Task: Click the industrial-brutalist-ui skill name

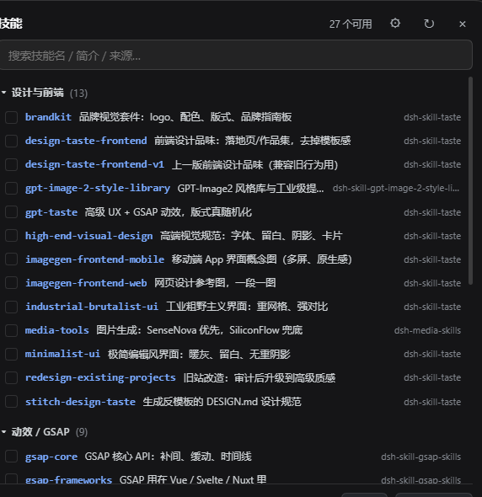Action: pyautogui.click(x=92, y=307)
